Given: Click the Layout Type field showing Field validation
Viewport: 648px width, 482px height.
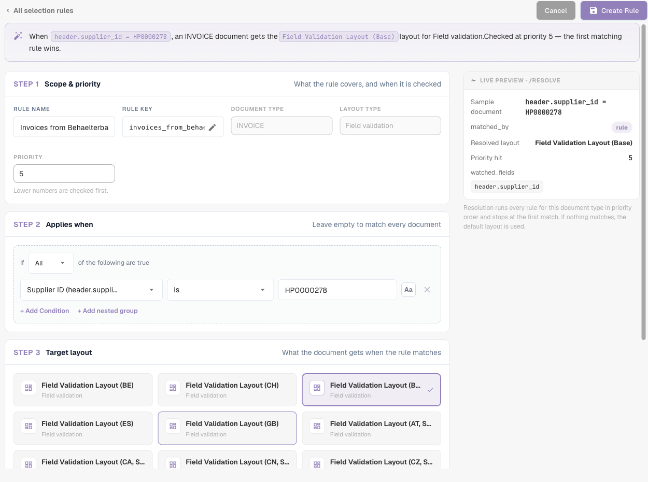Looking at the screenshot, I should (390, 126).
